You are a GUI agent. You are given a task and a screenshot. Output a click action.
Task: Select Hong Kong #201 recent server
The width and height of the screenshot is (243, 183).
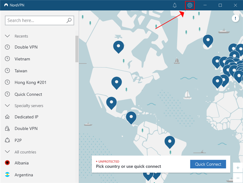(30, 82)
